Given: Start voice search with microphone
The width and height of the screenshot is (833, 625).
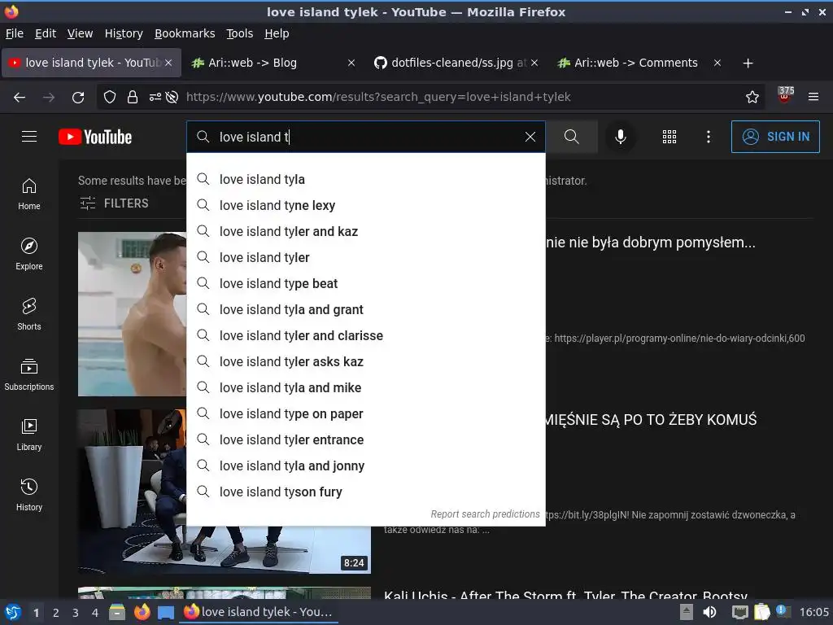Looking at the screenshot, I should coord(620,137).
